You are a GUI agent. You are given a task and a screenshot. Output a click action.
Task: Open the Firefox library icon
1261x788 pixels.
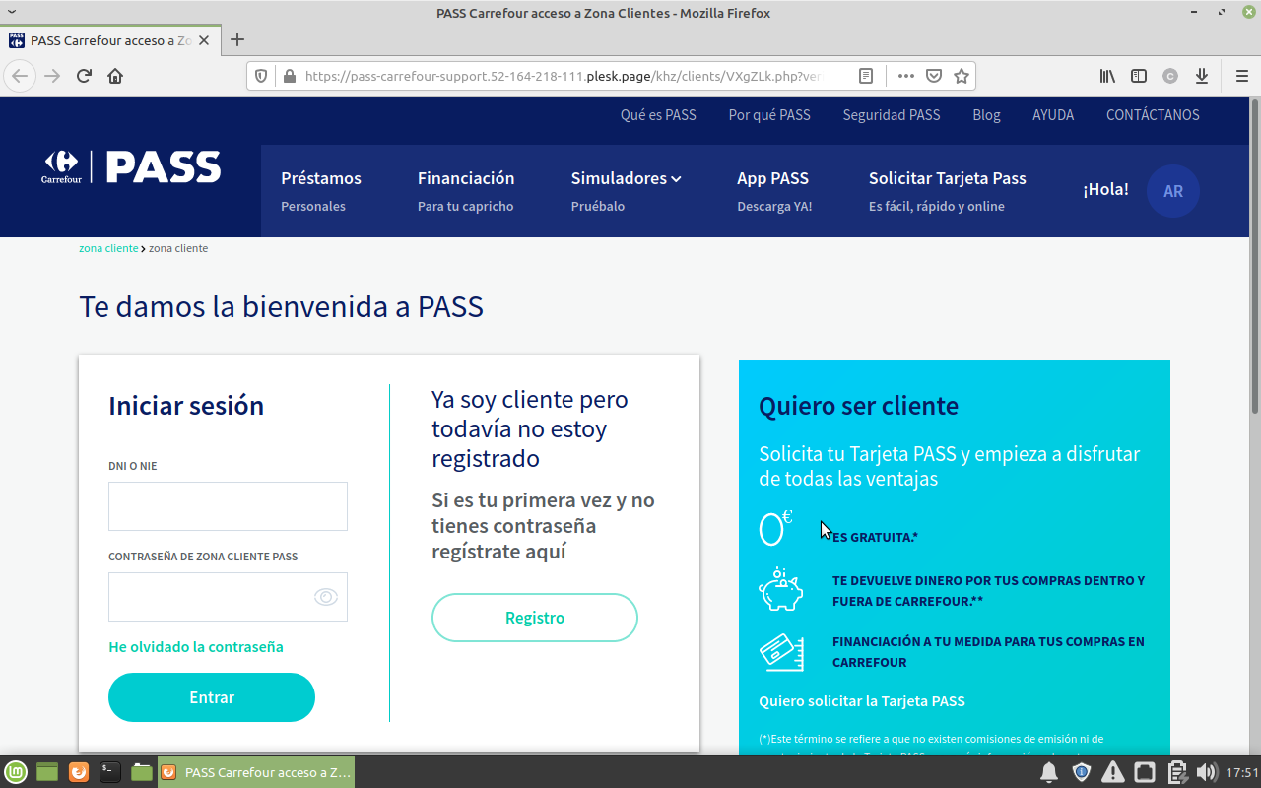point(1108,76)
